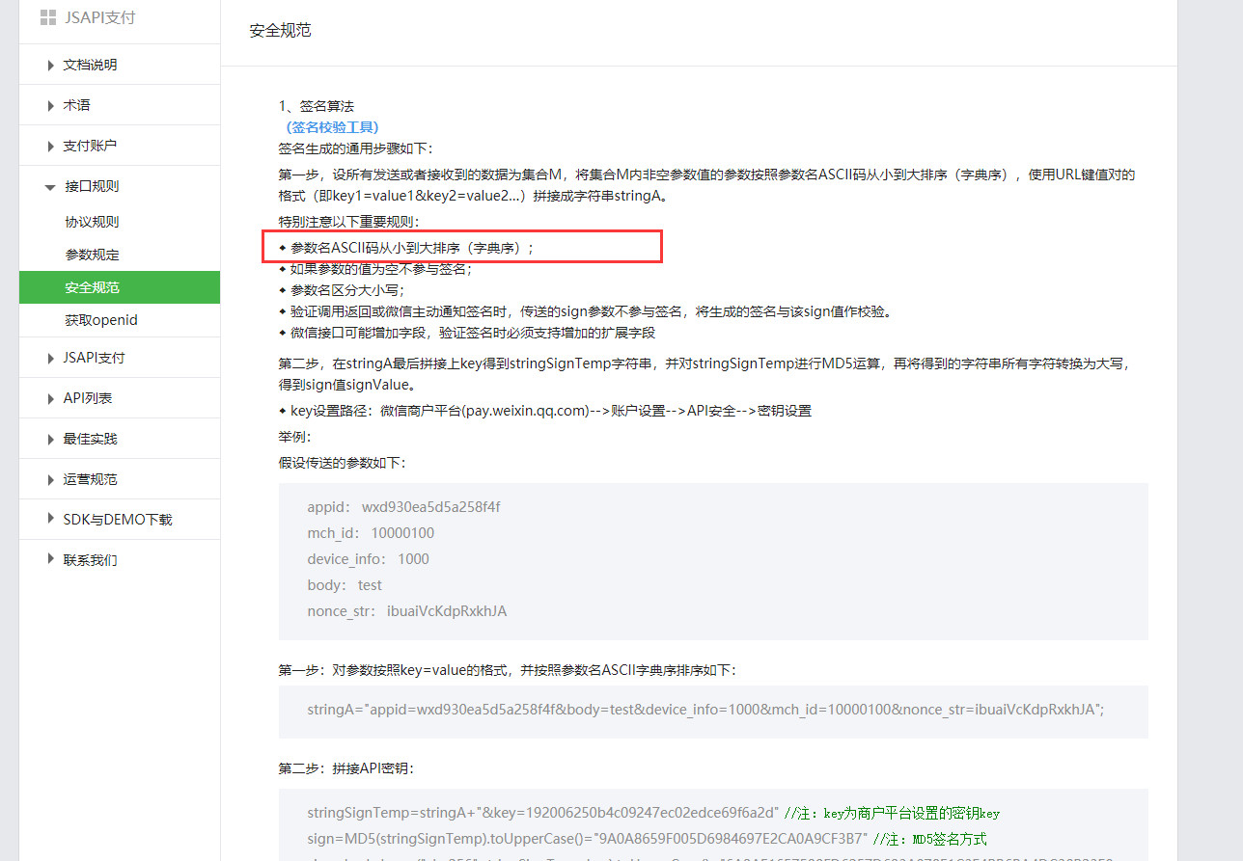Open the 签名校验工具 link
The width and height of the screenshot is (1243, 861).
coord(332,127)
